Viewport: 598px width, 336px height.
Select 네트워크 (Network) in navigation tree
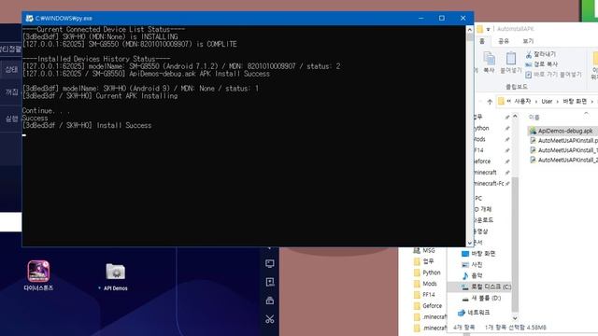pyautogui.click(x=474, y=313)
